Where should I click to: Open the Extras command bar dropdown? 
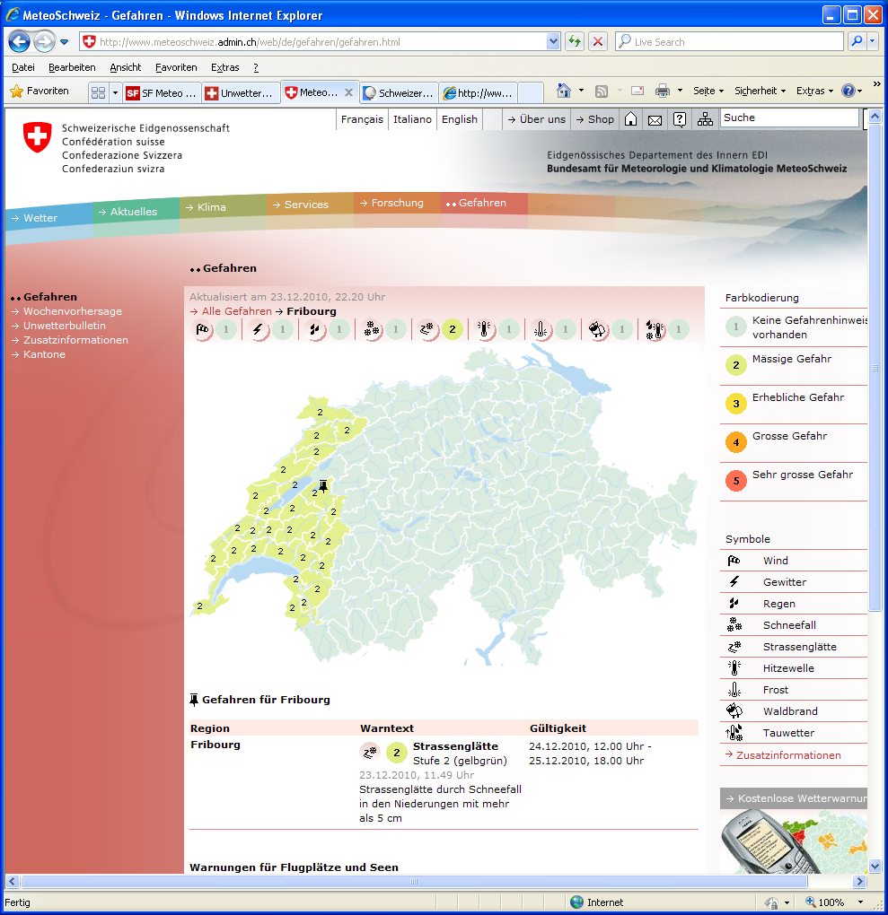pyautogui.click(x=814, y=91)
